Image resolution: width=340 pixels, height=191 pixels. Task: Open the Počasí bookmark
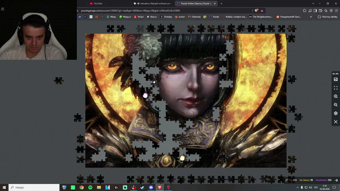[139, 17]
